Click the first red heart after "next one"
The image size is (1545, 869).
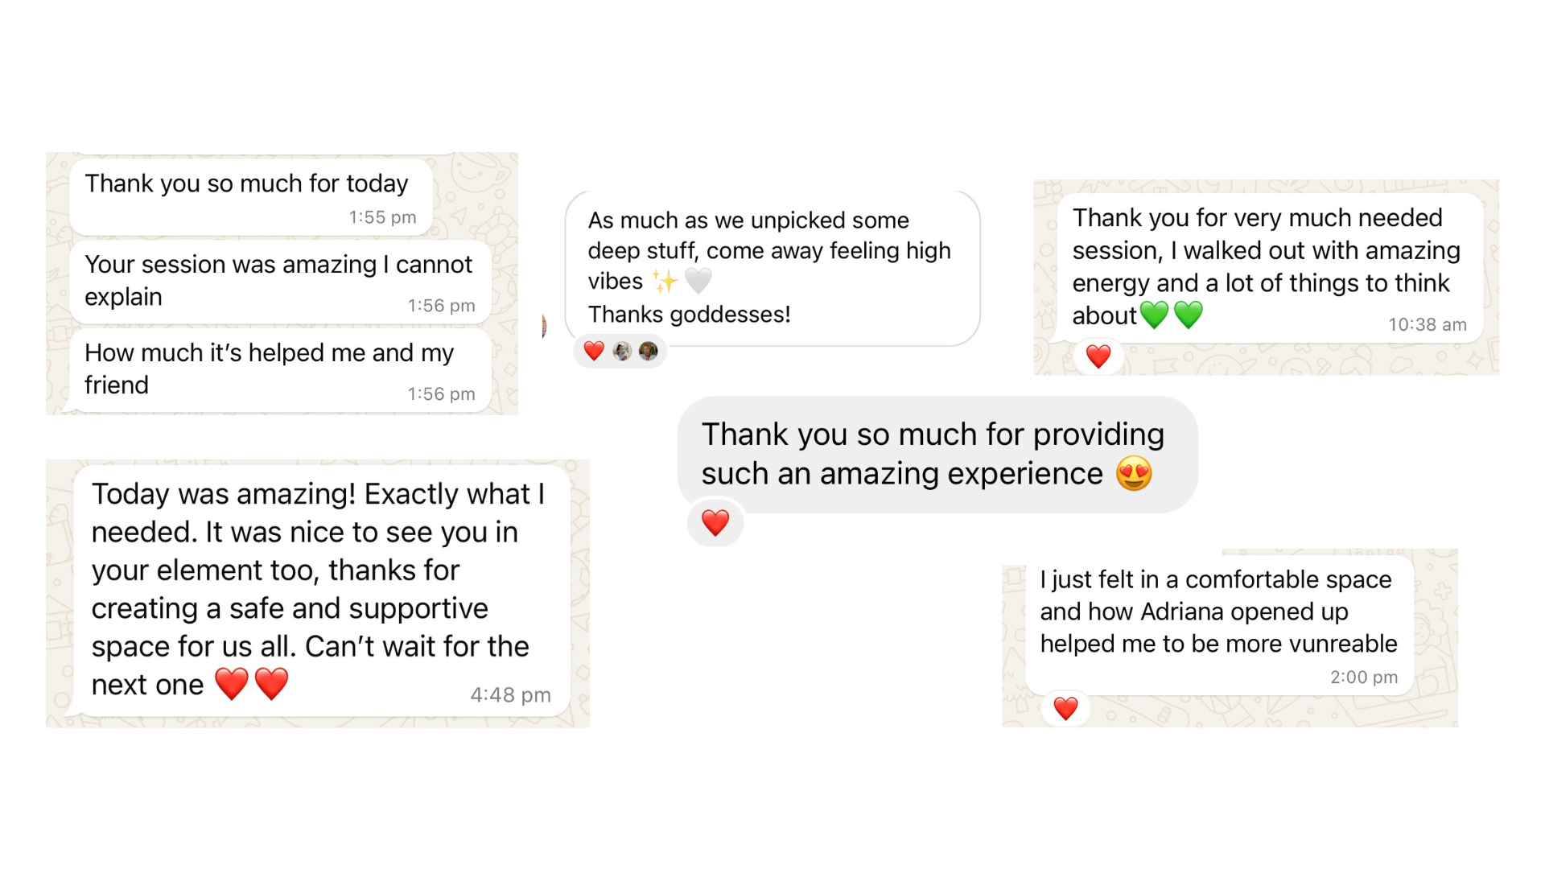click(x=232, y=684)
